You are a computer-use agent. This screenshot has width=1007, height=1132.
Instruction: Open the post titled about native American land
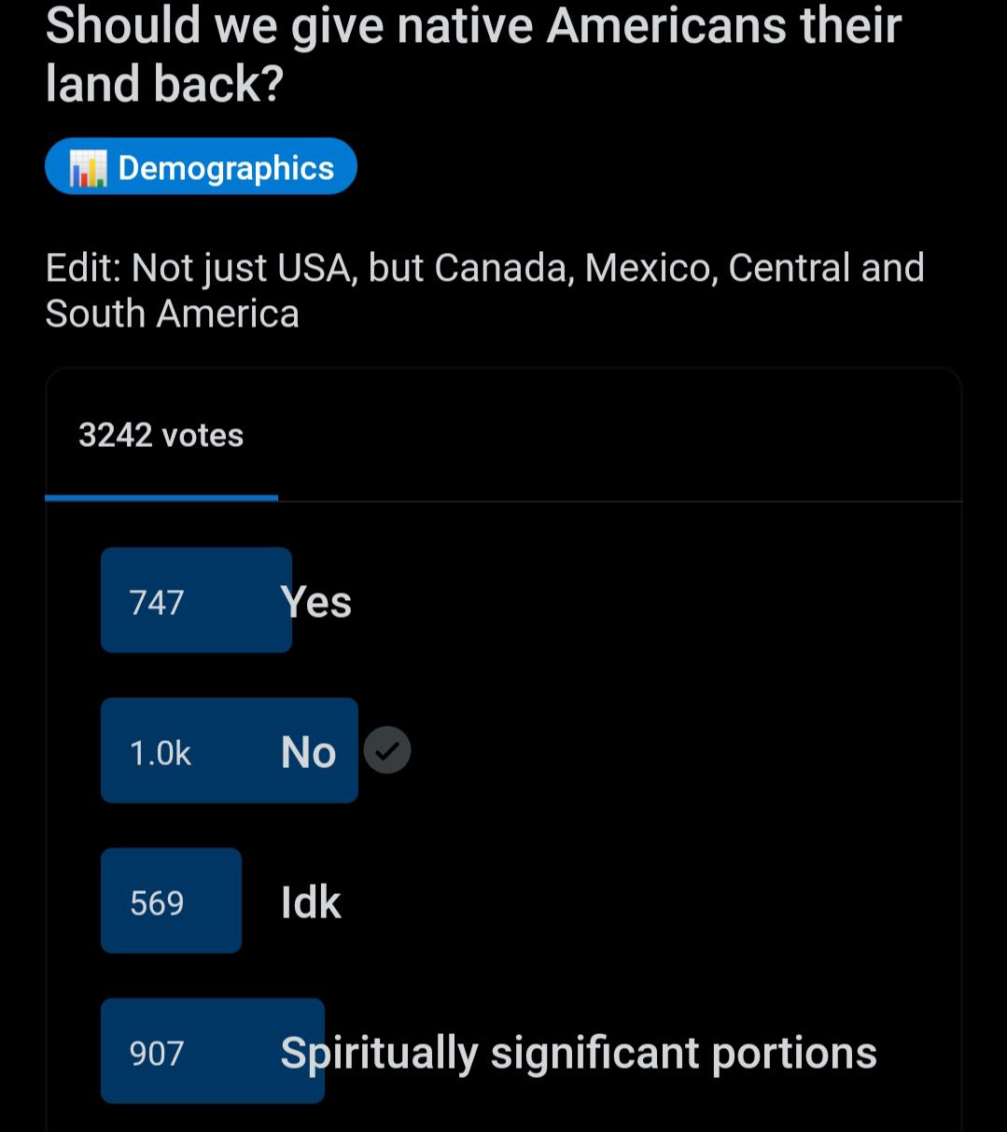[472, 54]
